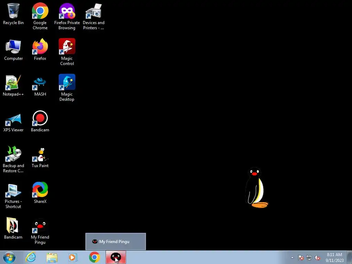Select the My Friend Pingu taskbar preview
This screenshot has height=264, width=352.
(x=115, y=242)
